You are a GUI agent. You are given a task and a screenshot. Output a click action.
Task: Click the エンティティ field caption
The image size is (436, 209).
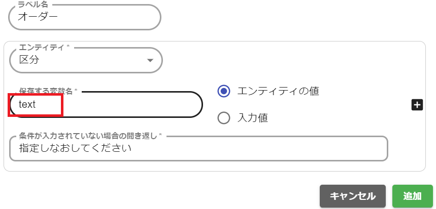click(44, 47)
